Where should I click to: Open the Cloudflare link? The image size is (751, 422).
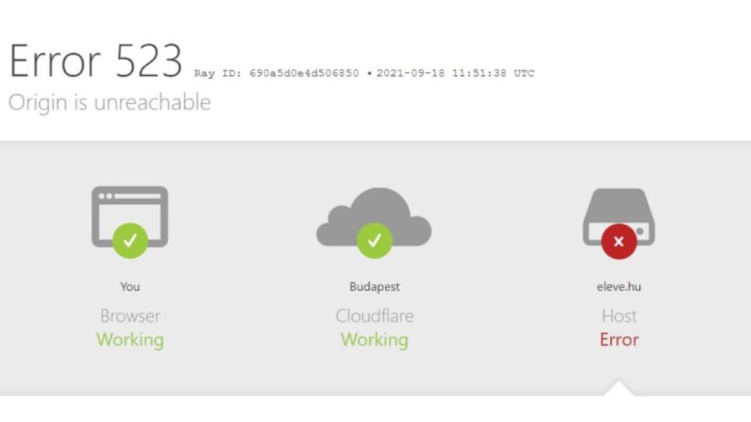point(375,316)
